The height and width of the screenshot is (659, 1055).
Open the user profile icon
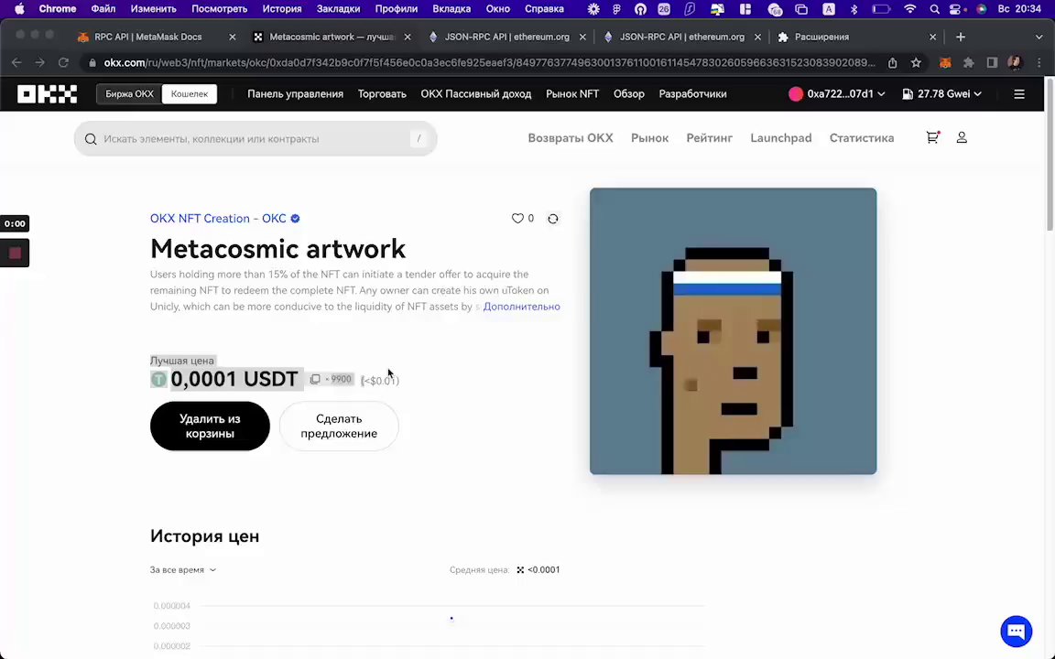tap(962, 137)
